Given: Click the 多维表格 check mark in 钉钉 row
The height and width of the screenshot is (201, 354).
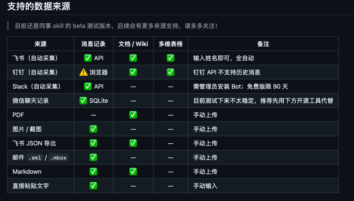Looking at the screenshot, I should tap(170, 72).
